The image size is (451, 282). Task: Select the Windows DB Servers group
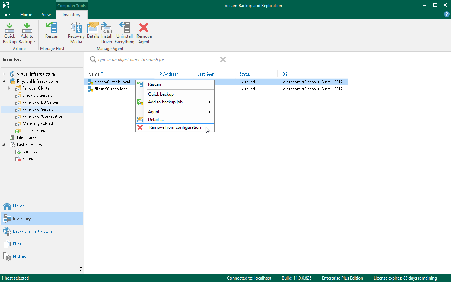click(x=41, y=102)
